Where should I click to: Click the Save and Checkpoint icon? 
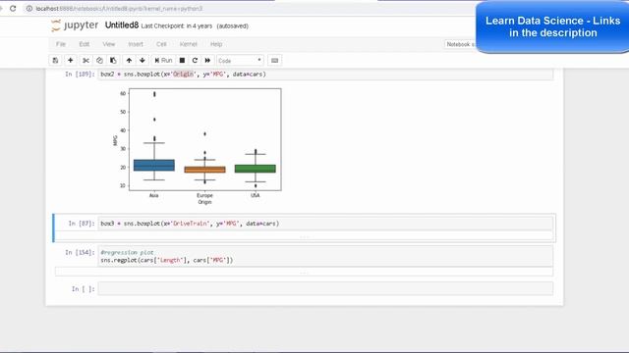point(55,61)
